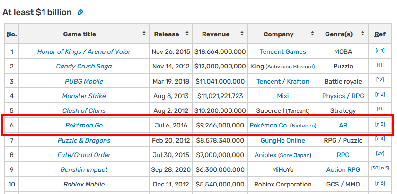
Task: Follow the Mixi company link
Action: point(283,96)
